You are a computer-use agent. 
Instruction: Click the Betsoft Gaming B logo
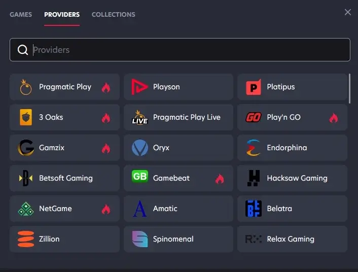click(x=26, y=178)
